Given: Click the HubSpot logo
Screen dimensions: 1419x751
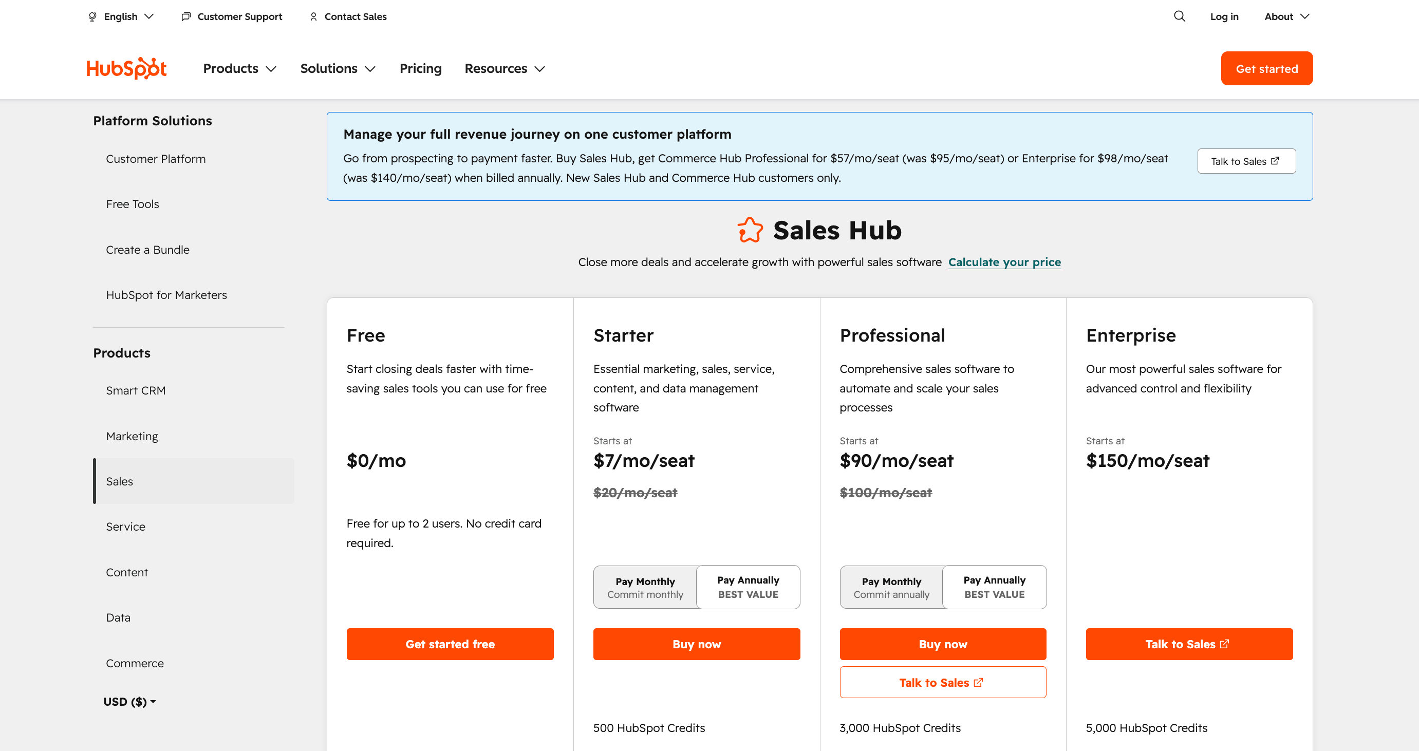Looking at the screenshot, I should pos(127,68).
